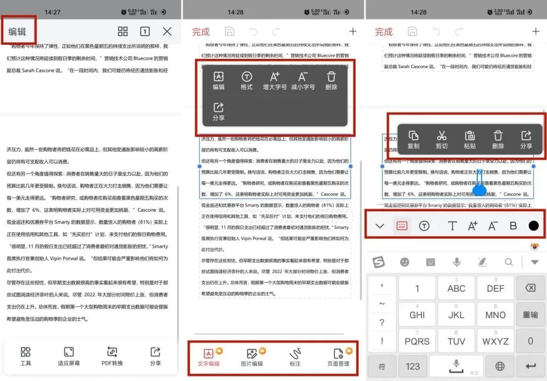Choose 减小字号 in the popup menu
547x381 pixels.
tap(303, 81)
